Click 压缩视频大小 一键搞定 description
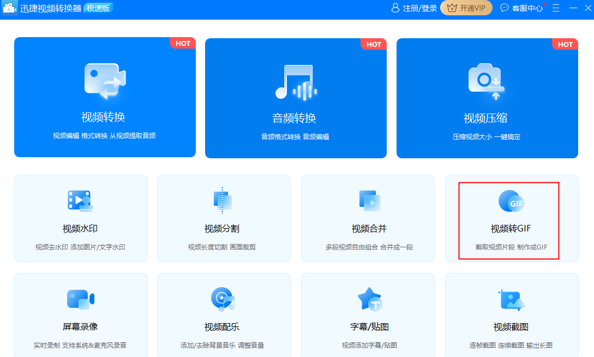594x357 pixels. [487, 137]
